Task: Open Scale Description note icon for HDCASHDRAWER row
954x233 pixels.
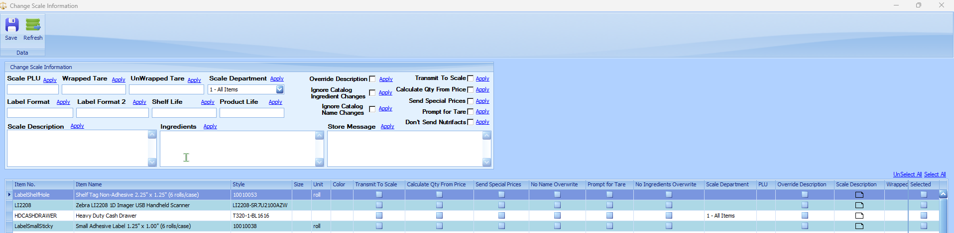Action: tap(859, 216)
